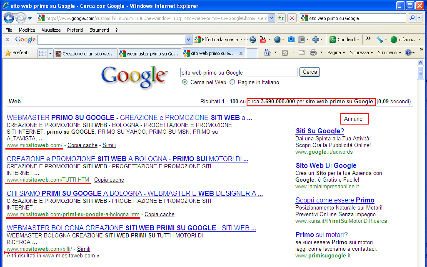Image resolution: width=427 pixels, height=267 pixels.
Task: Click the Refresh page icon
Action: coord(281,18)
